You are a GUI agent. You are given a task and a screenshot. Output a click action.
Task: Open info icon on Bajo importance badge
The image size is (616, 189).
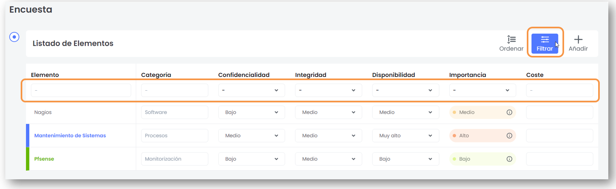509,159
